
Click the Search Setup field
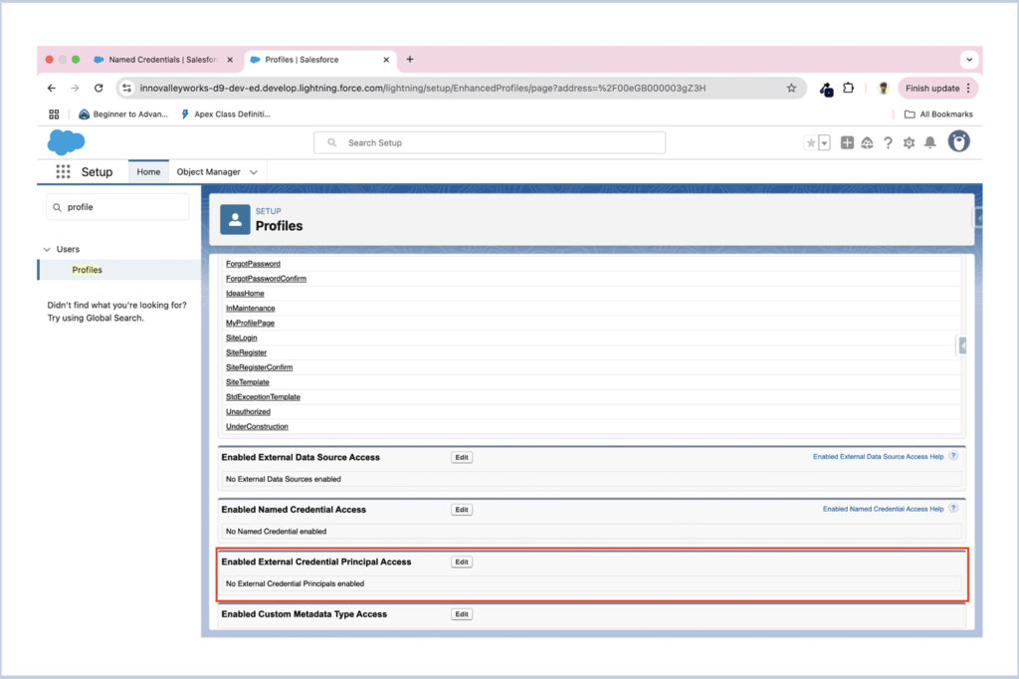pyautogui.click(x=490, y=142)
